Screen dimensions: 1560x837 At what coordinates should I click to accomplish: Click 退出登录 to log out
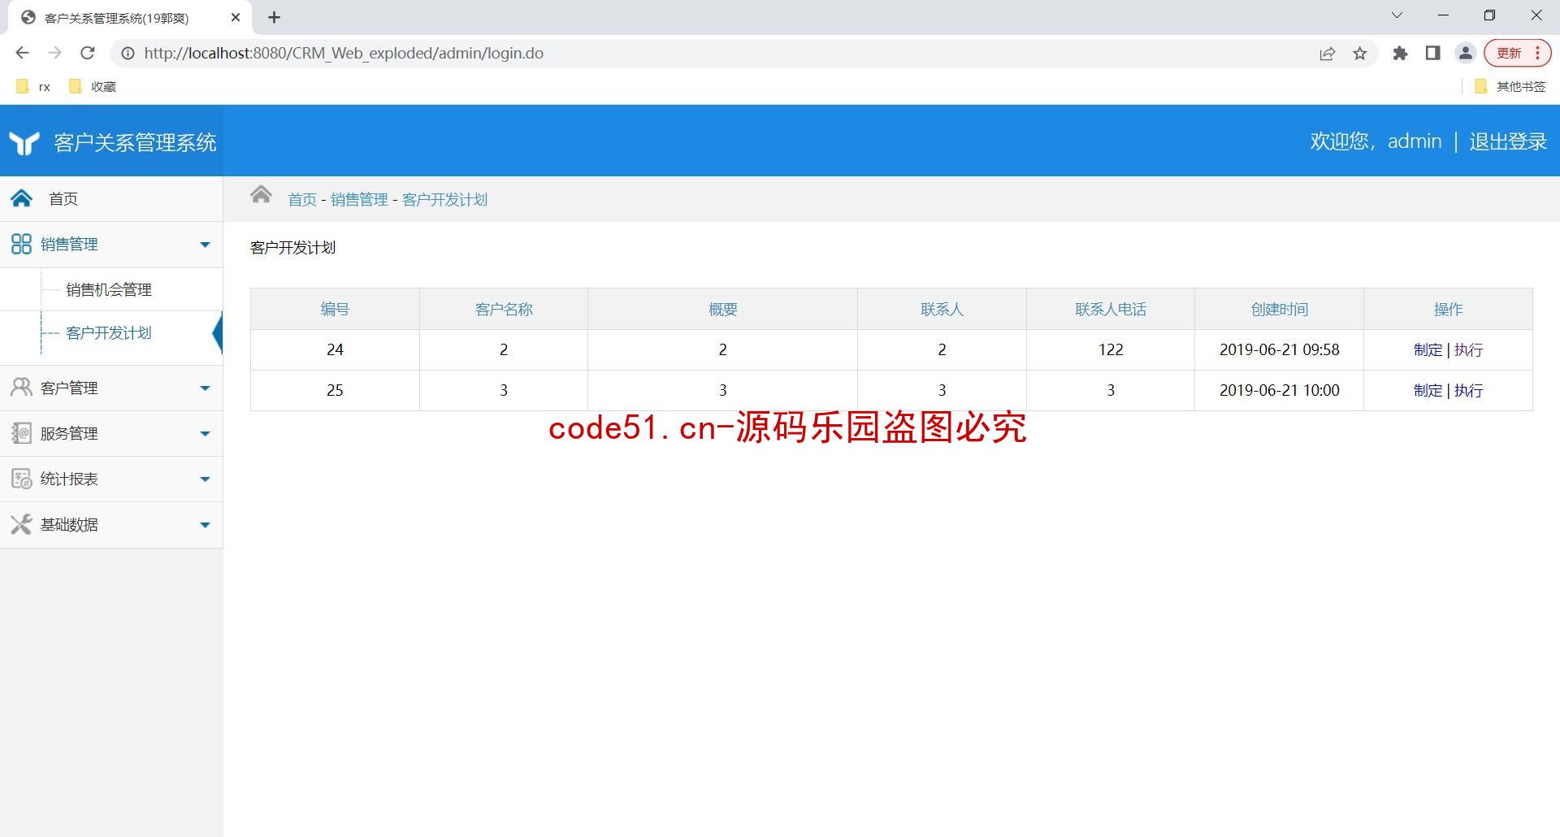pyautogui.click(x=1508, y=141)
